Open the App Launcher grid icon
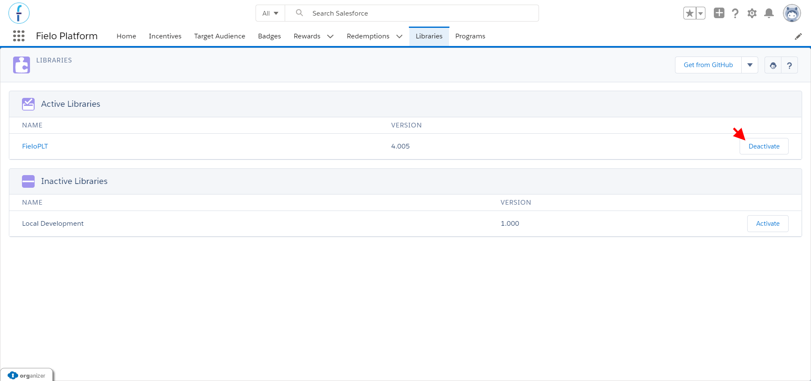811x381 pixels. [19, 36]
